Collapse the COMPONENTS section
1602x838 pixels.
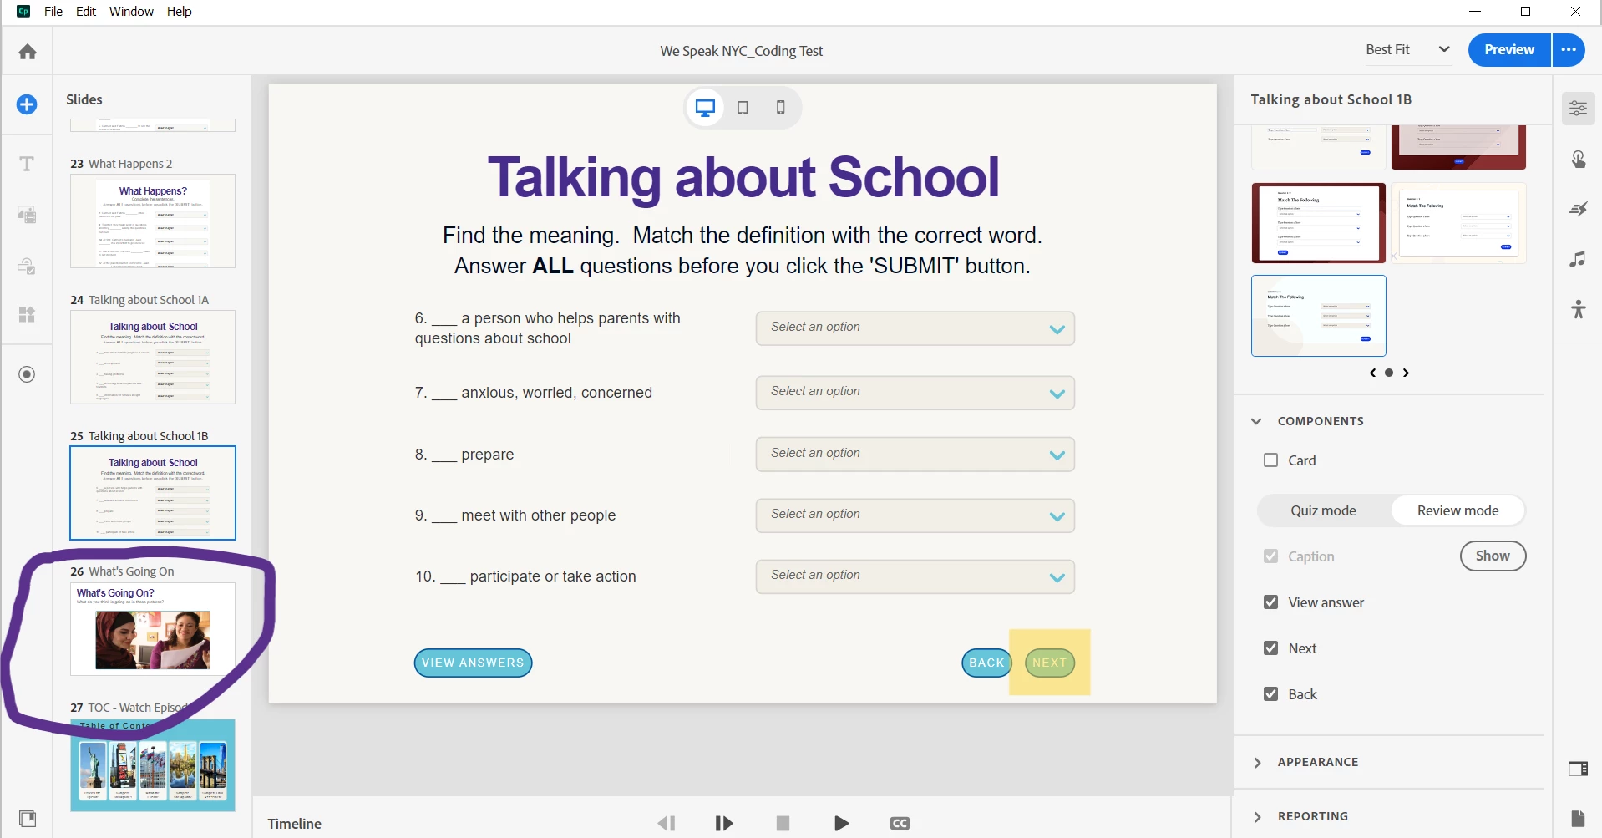coord(1256,421)
